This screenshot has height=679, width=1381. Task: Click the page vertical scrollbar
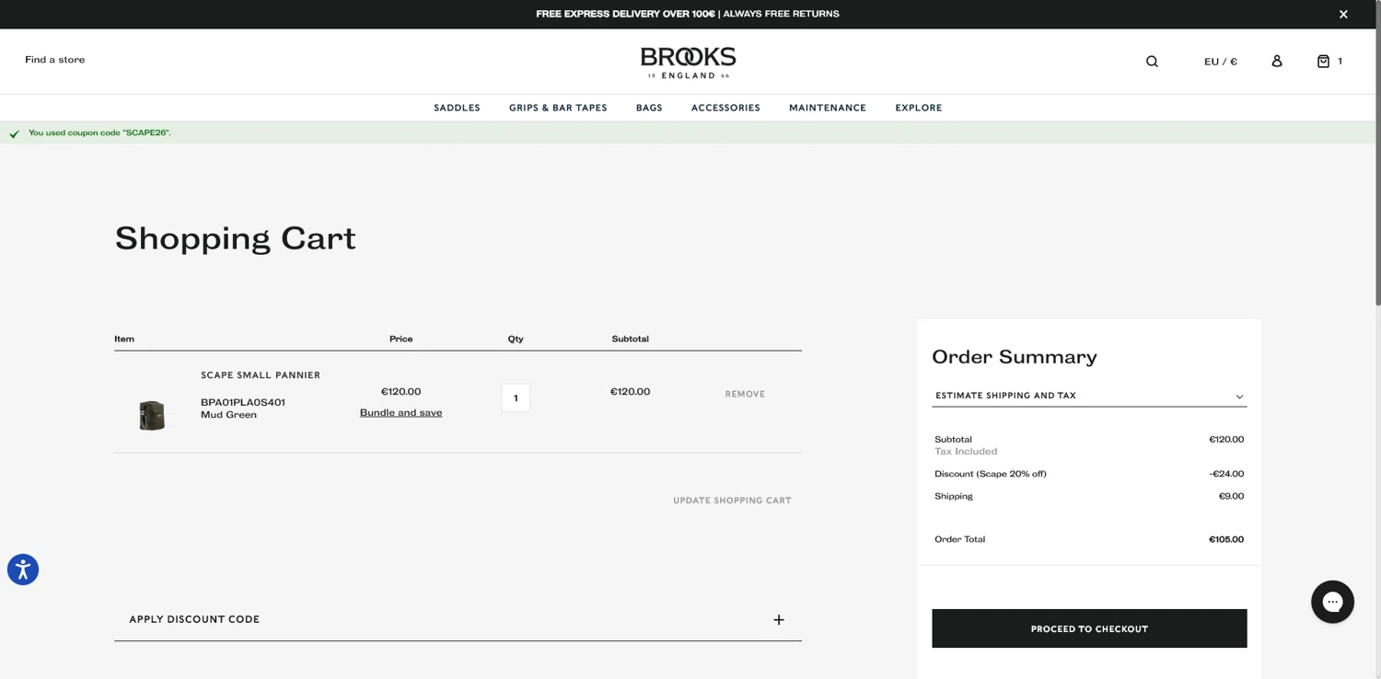[1377, 152]
